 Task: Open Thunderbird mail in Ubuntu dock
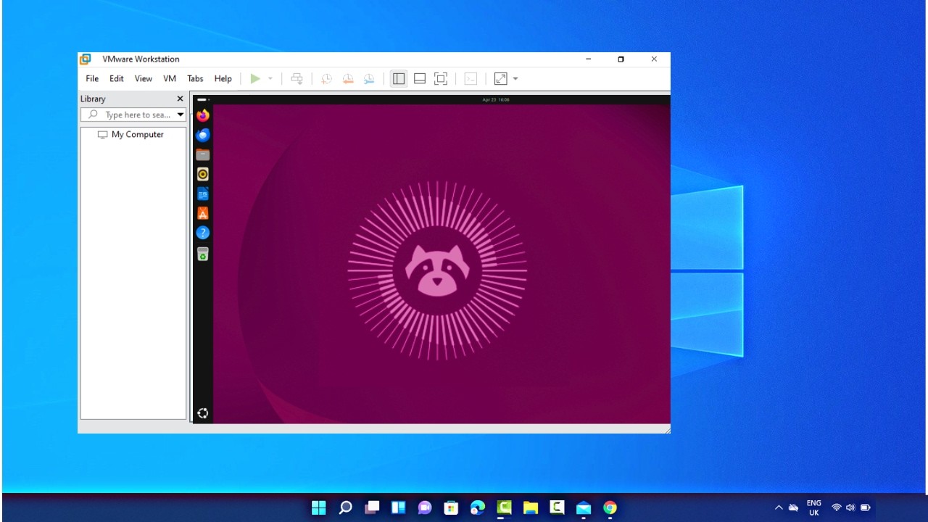203,135
